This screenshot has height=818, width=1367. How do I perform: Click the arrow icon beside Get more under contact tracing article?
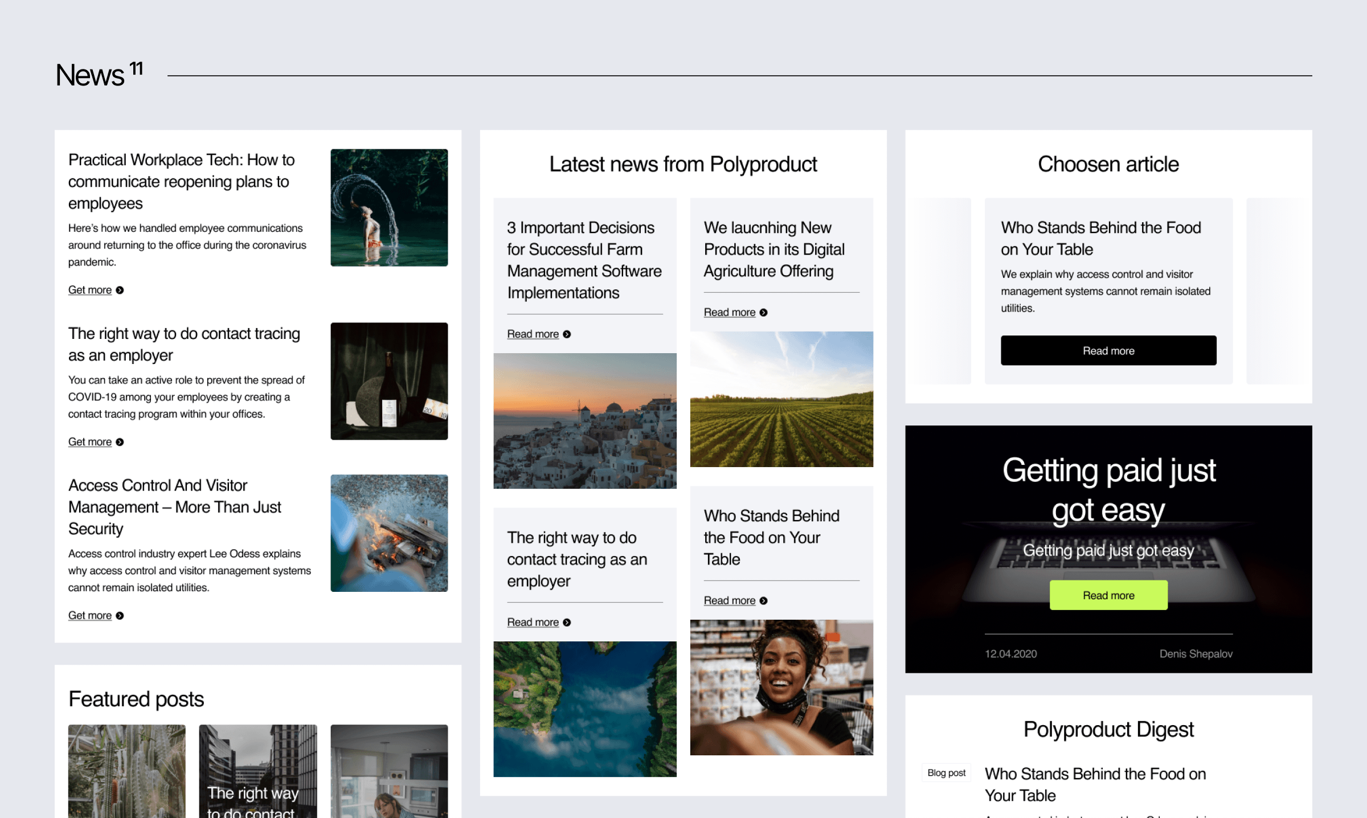pos(120,441)
